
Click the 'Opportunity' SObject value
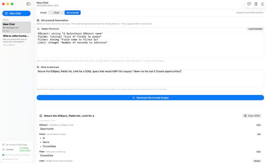(x=47, y=129)
